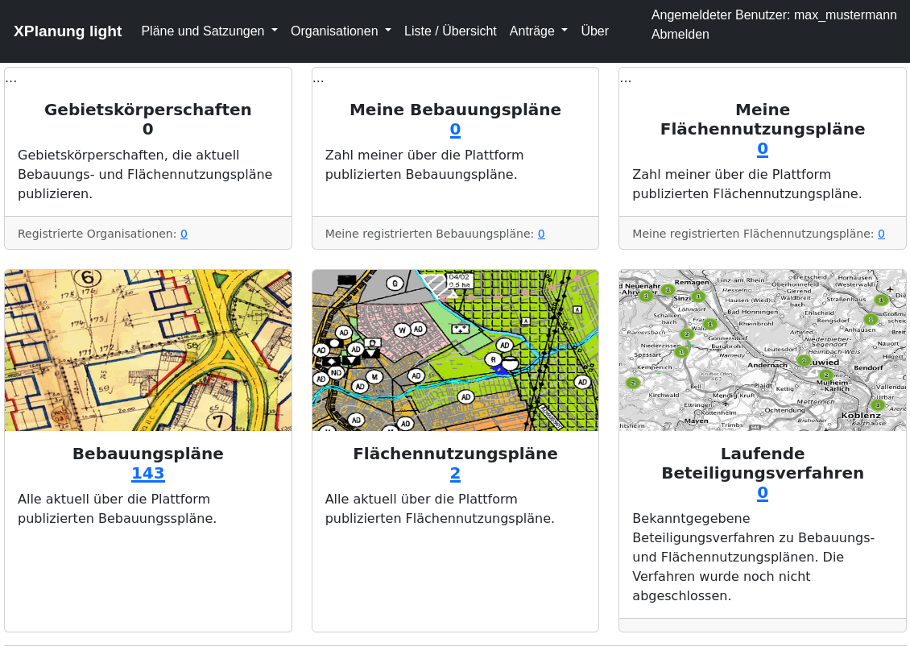Select the cluster marker at Neuwied

pos(804,360)
